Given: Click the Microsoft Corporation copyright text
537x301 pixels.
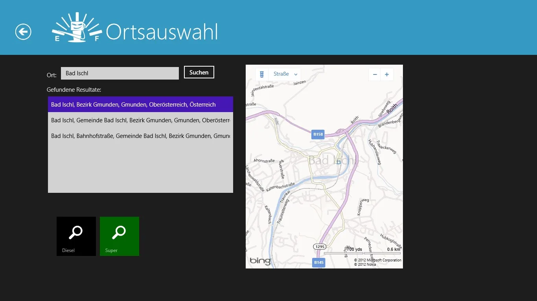Looking at the screenshot, I should [378, 260].
